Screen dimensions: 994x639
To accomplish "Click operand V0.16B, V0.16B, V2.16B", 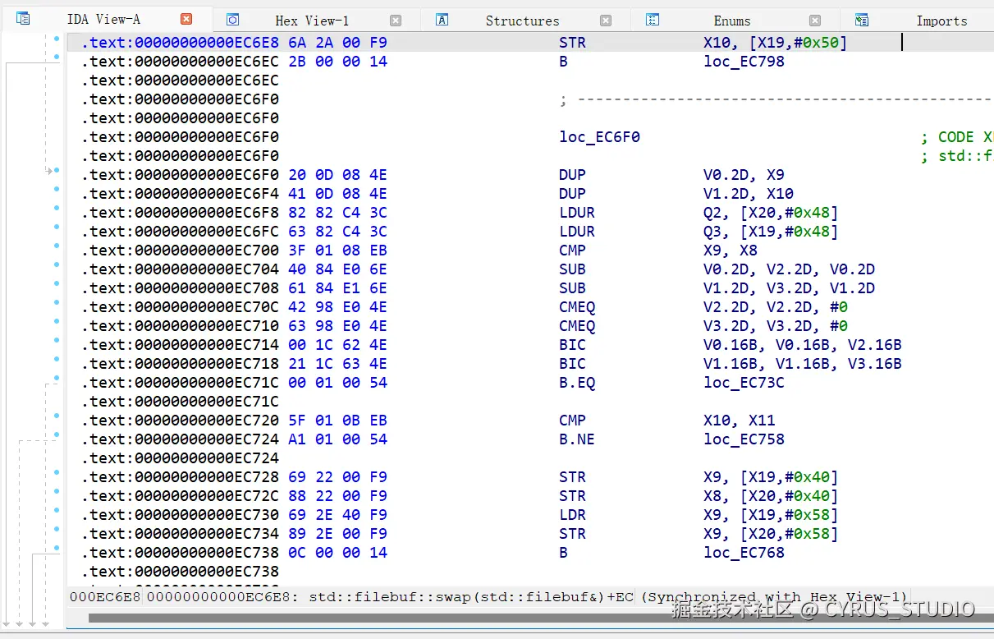I will pyautogui.click(x=802, y=345).
